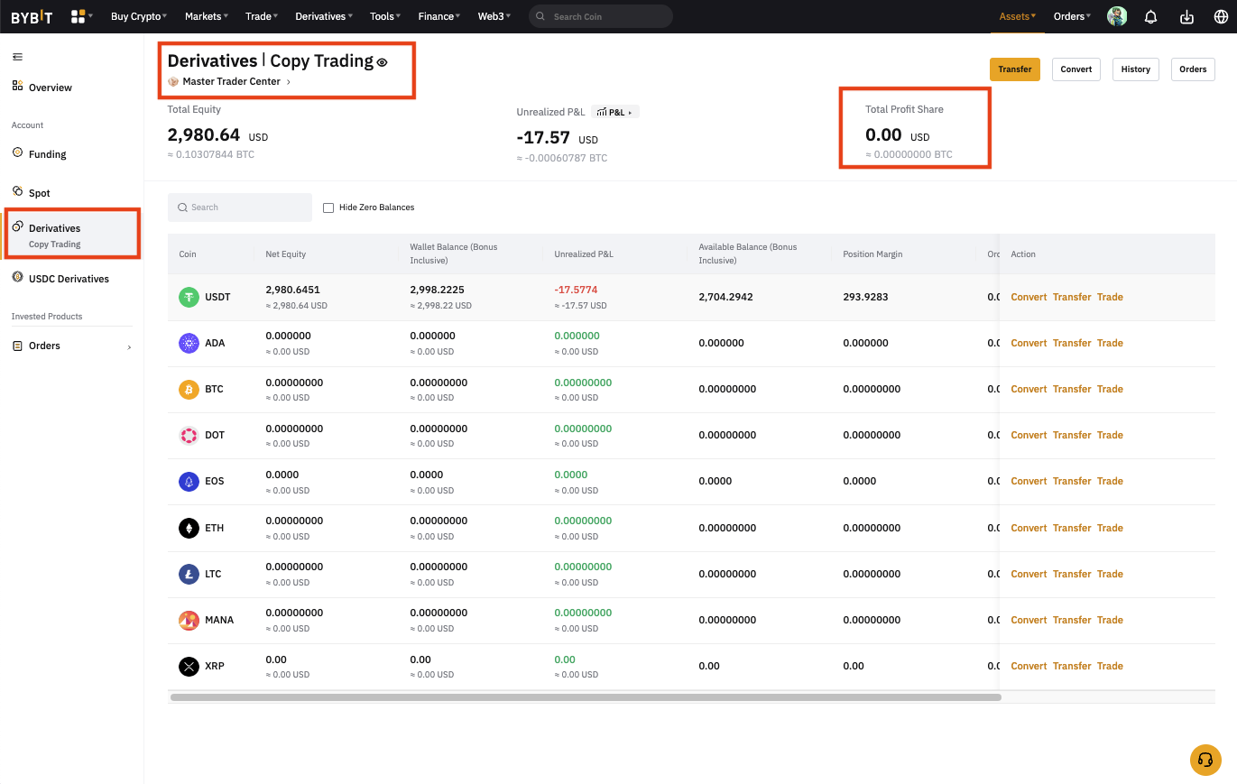Open the Master Trader Center link
The width and height of the screenshot is (1237, 784).
[x=231, y=81]
